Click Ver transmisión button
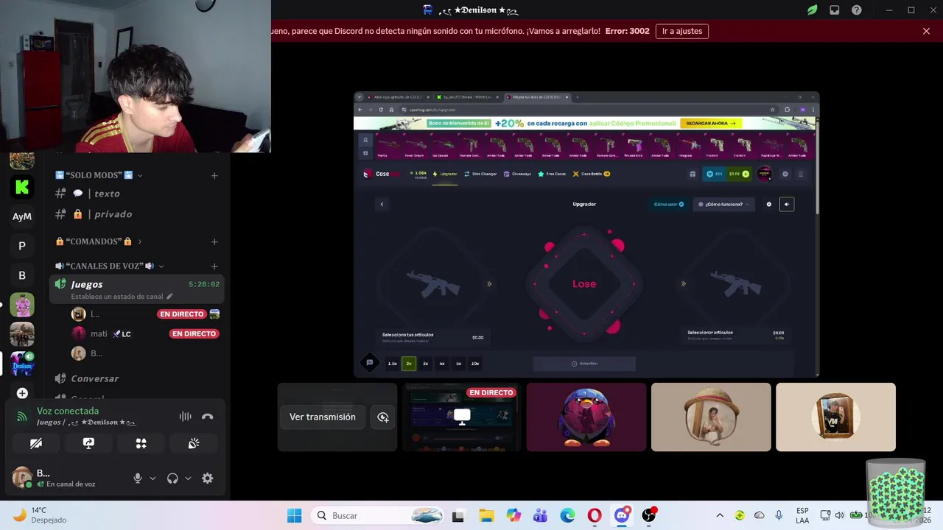This screenshot has width=943, height=530. [323, 417]
